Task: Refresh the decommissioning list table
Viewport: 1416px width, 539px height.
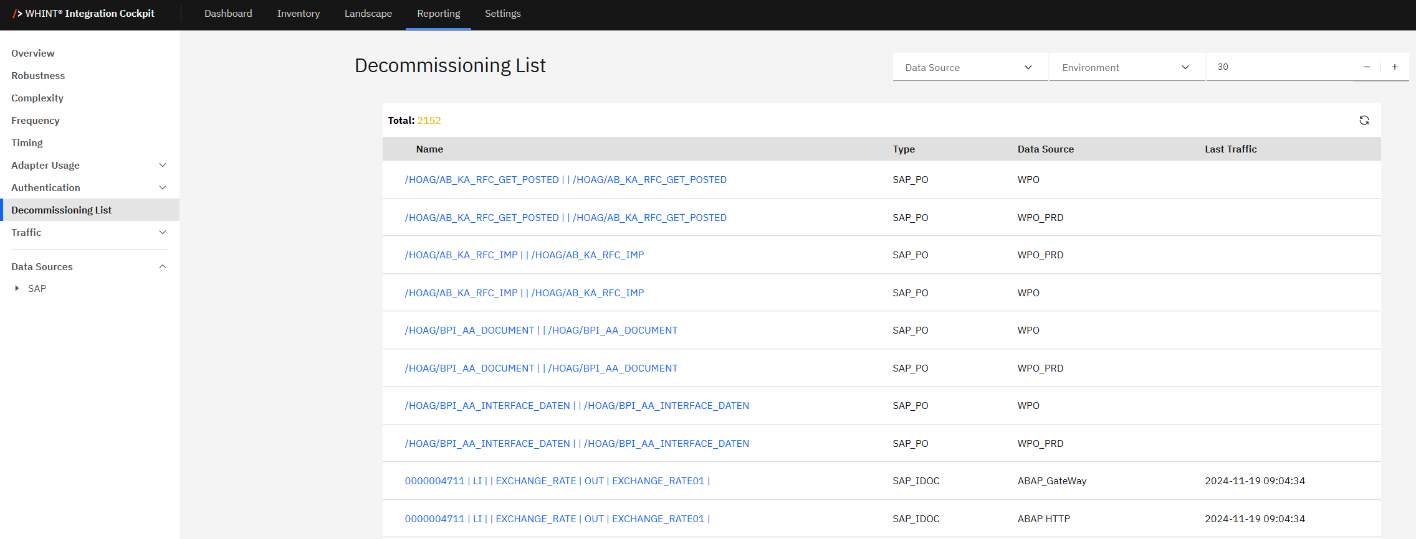Action: pos(1364,120)
